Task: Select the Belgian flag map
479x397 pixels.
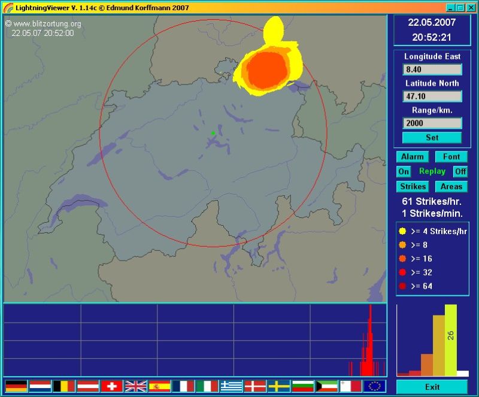Action: coord(64,386)
